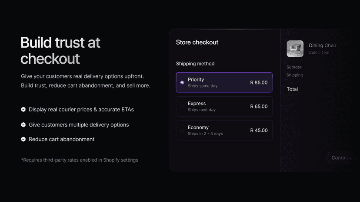This screenshot has width=360, height=202.
Task: Click the 'Requires third-party rates' footnote
Action: (80, 160)
